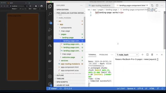The height and width of the screenshot is (93, 166).
Task: Close the terminal panel
Action: coord(162,55)
